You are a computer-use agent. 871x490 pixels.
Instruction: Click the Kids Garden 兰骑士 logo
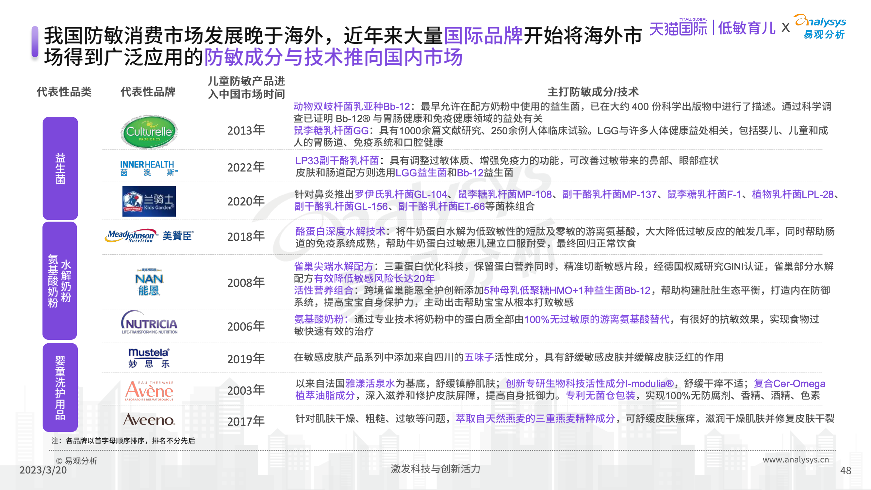(149, 201)
